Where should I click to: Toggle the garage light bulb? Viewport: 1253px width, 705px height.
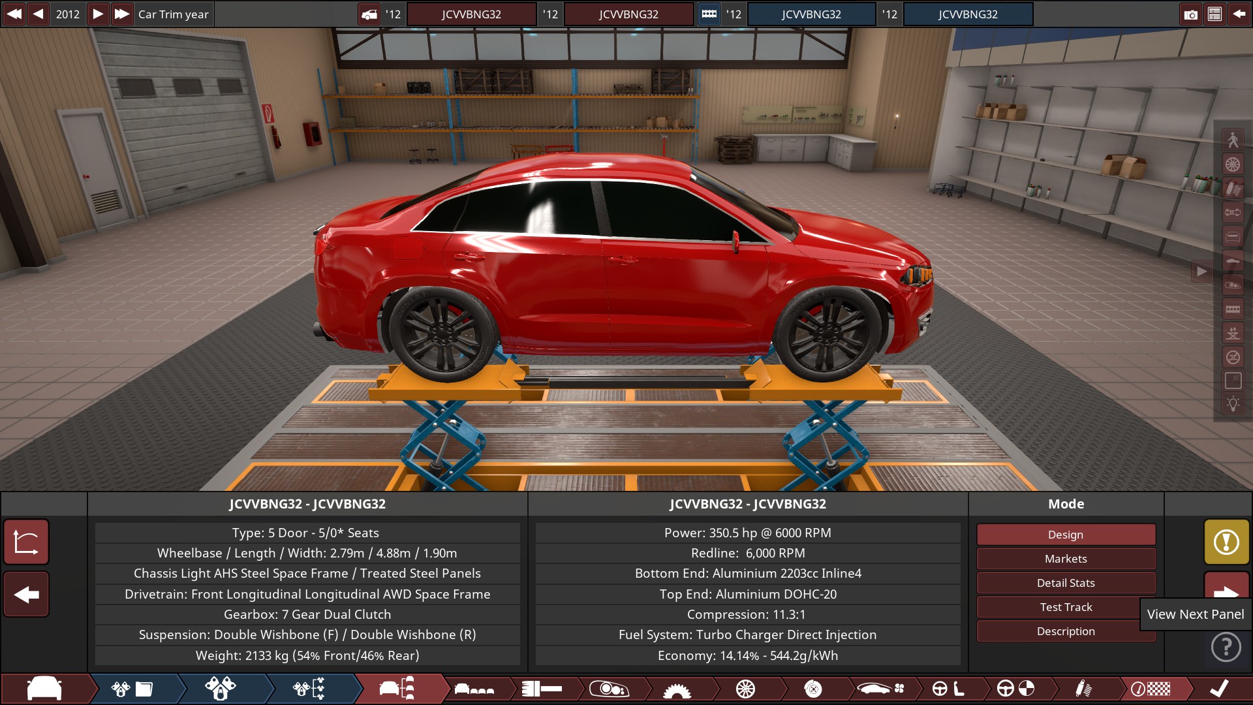pyautogui.click(x=1233, y=405)
